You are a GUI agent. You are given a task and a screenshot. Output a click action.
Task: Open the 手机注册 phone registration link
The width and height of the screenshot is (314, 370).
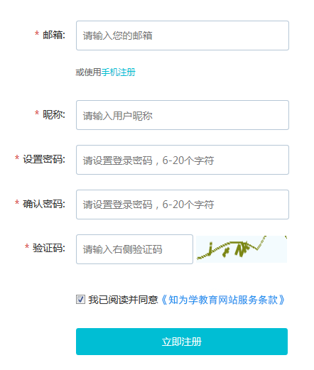(x=119, y=72)
